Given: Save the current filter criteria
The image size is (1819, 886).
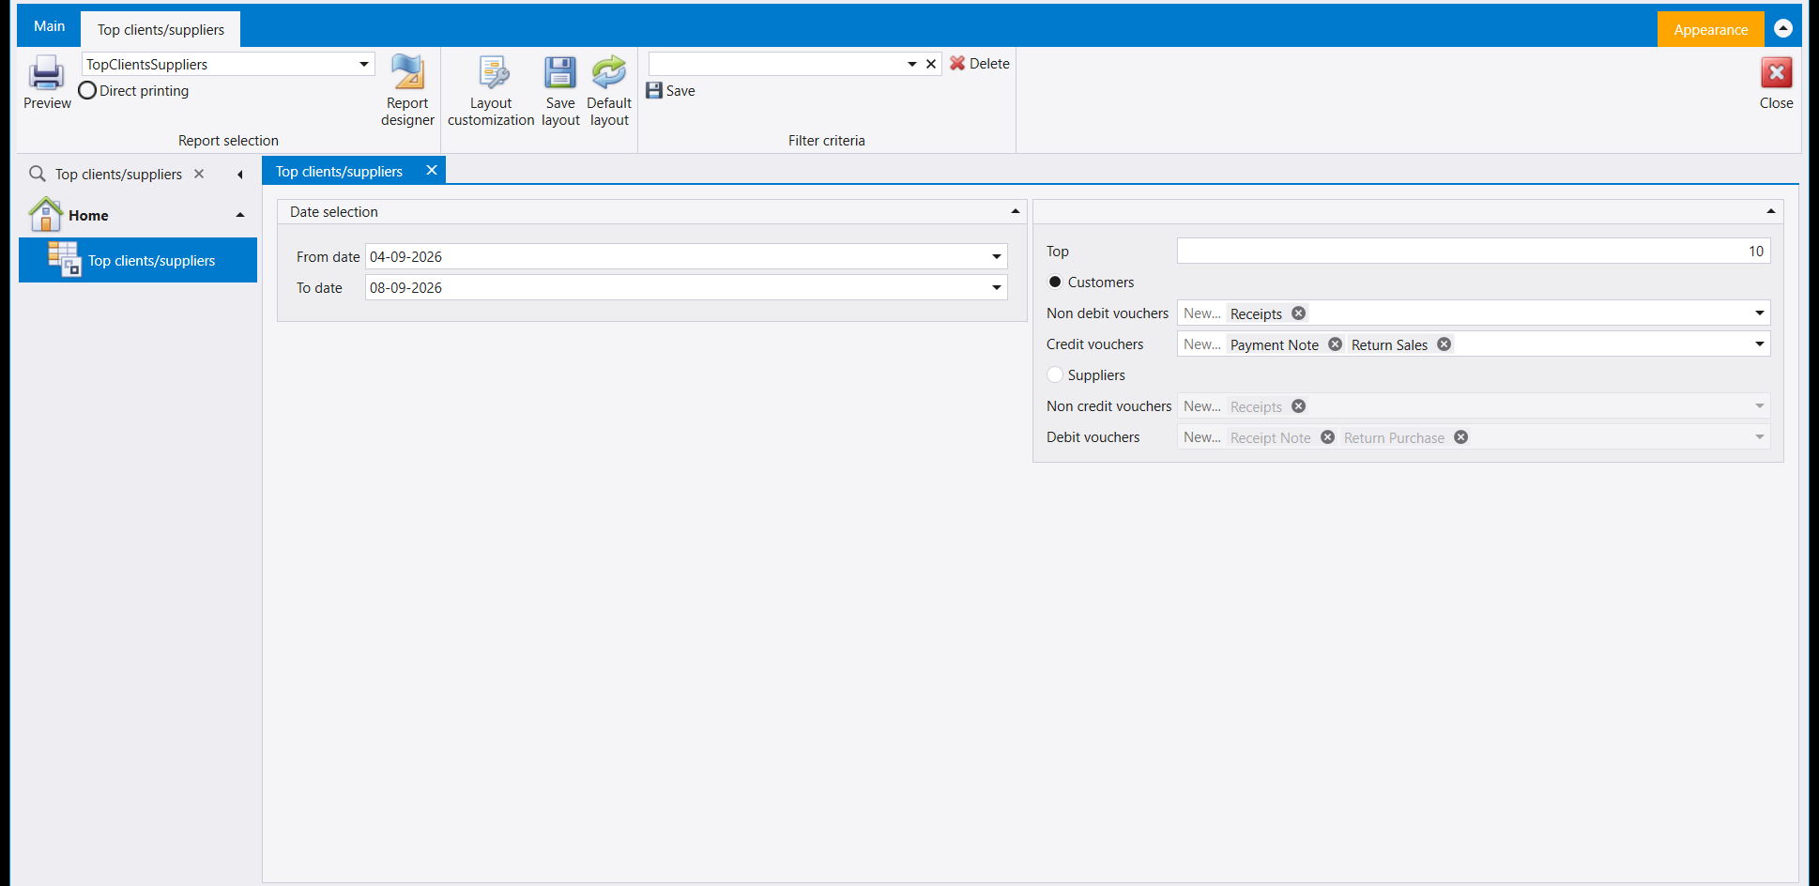Looking at the screenshot, I should point(671,90).
